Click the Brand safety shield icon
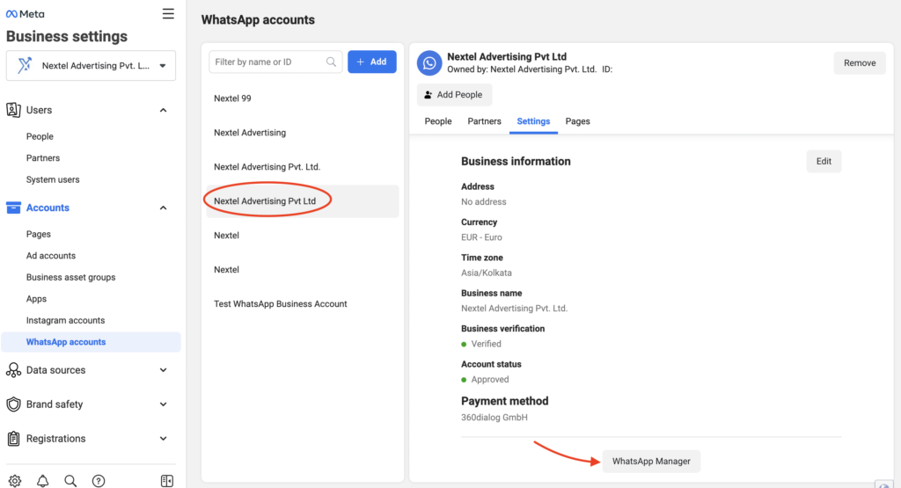Screen dimensions: 901x488 (x=13, y=404)
